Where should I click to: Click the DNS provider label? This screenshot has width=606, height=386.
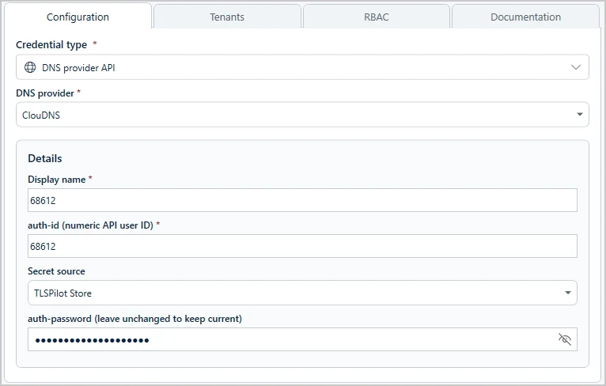[45, 93]
